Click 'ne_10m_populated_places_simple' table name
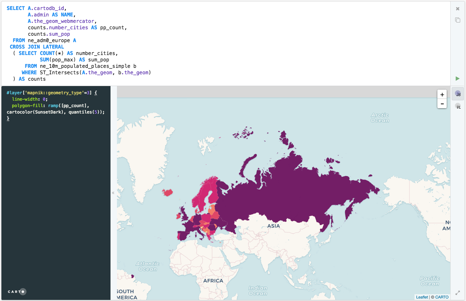466x301 pixels. pyautogui.click(x=85, y=66)
